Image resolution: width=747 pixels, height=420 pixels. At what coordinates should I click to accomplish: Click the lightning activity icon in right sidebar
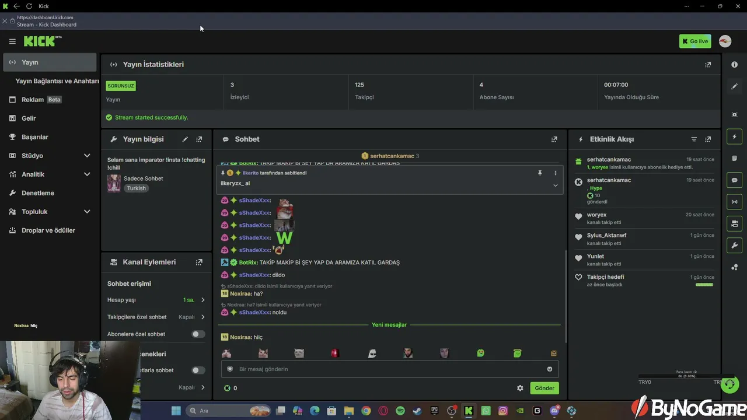click(x=734, y=136)
